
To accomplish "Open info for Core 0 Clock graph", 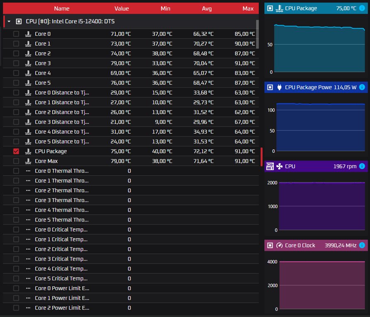I will pyautogui.click(x=362, y=246).
